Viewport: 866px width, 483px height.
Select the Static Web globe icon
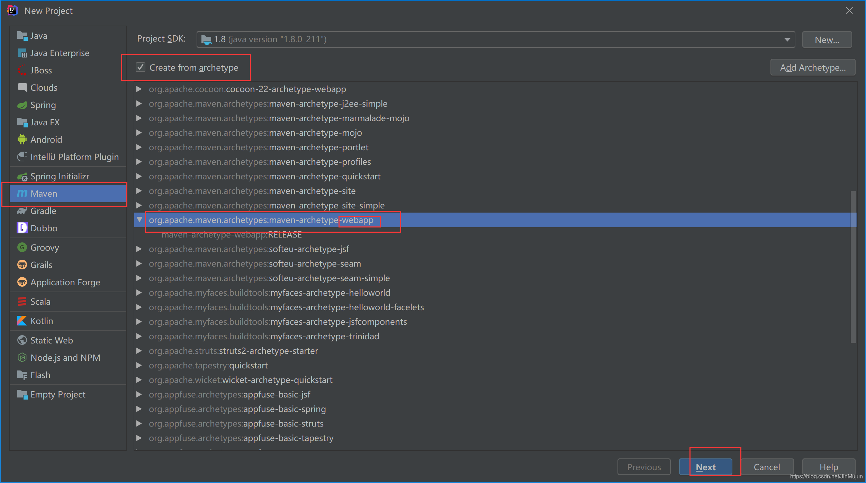pyautogui.click(x=22, y=340)
